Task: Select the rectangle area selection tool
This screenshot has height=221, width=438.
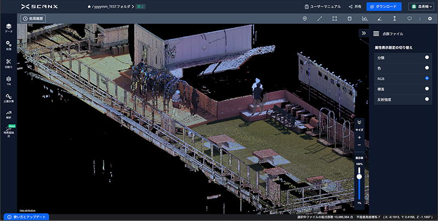Action: click(335, 19)
